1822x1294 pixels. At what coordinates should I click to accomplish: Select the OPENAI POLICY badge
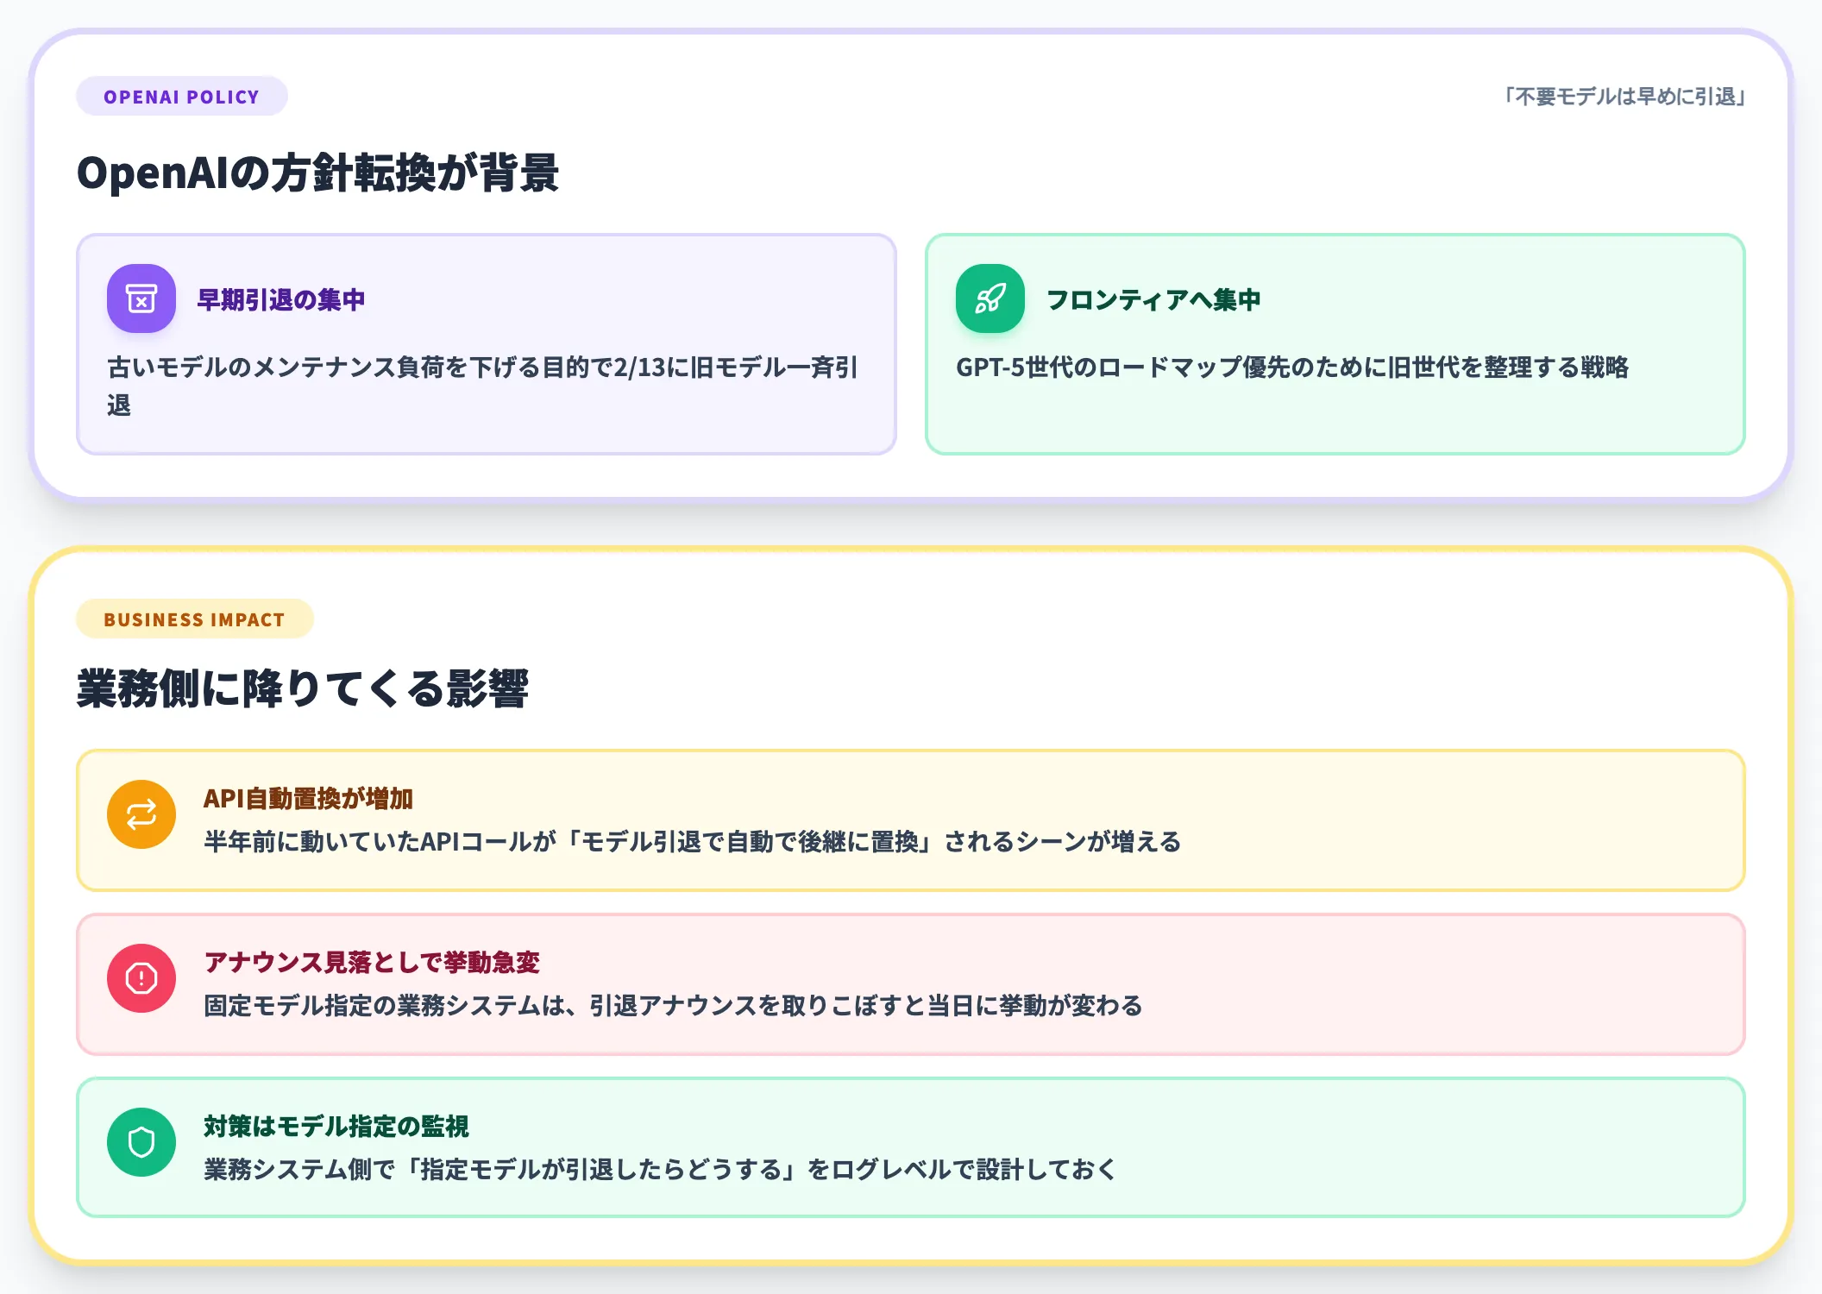(x=182, y=97)
